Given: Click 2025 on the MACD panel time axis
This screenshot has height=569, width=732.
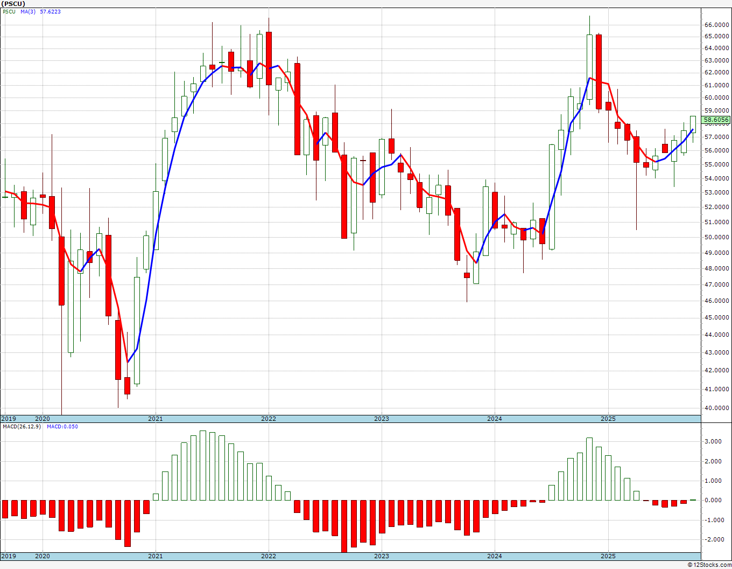Looking at the screenshot, I should click(608, 556).
